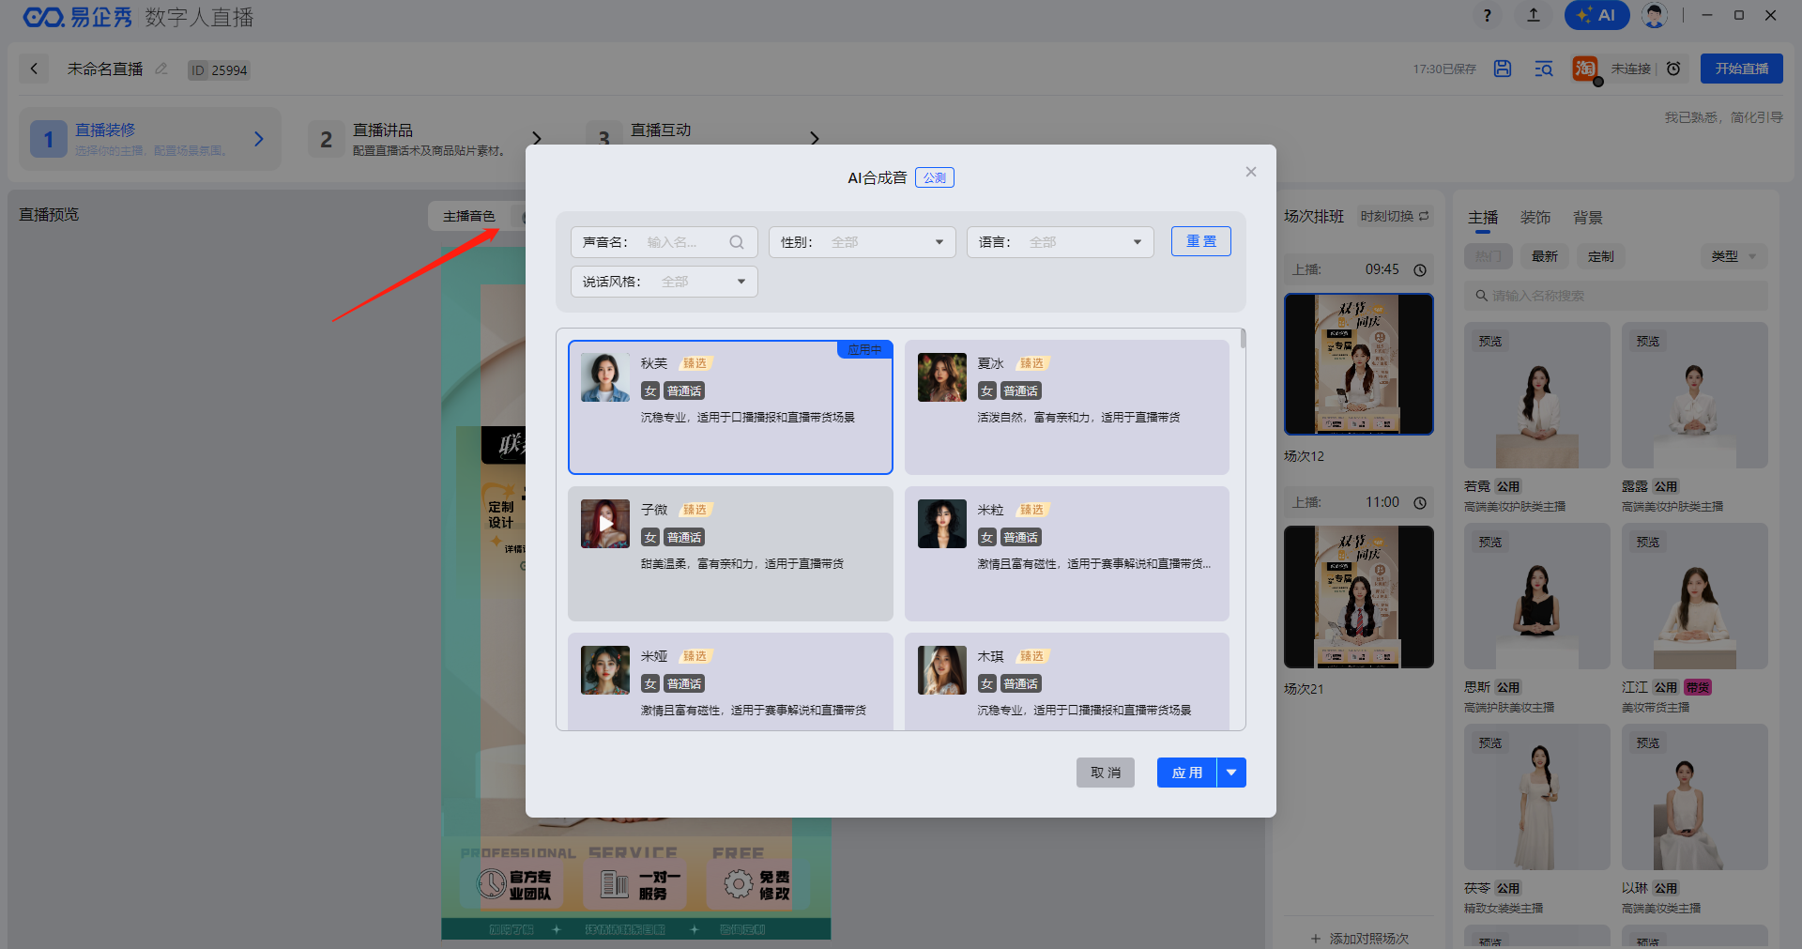Screen dimensions: 1802x949
Task: Switch to the 装饰 tab
Action: coord(1535,218)
